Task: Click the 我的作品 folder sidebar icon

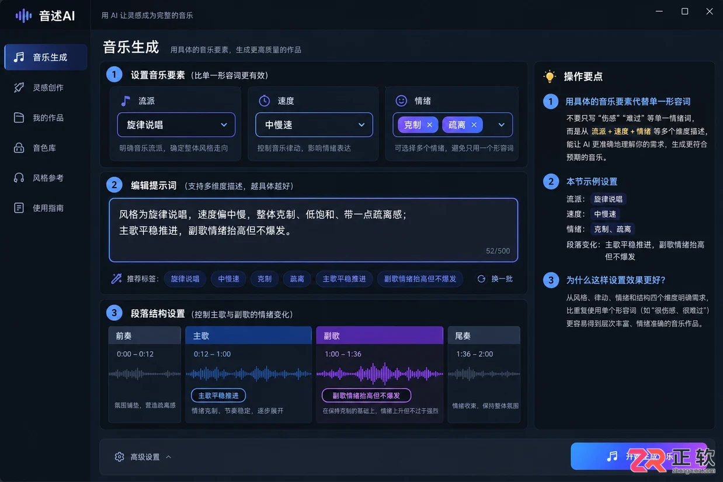Action: pos(19,117)
